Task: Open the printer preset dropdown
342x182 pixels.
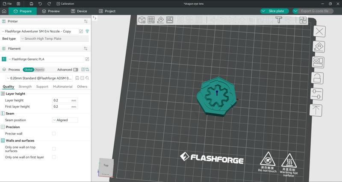Action: 39,31
